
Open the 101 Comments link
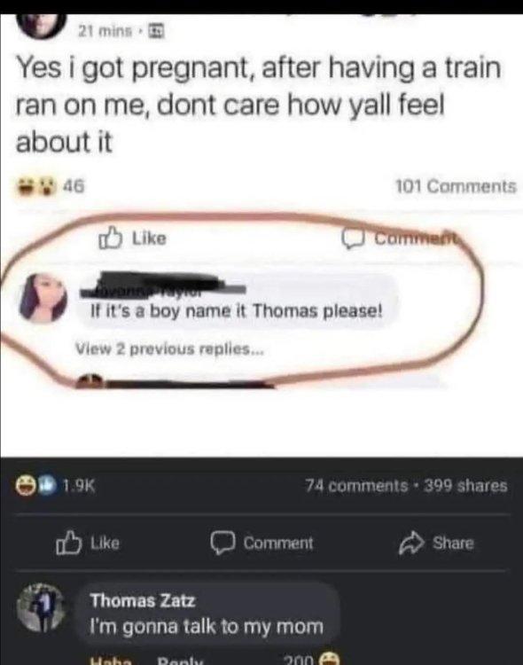(456, 186)
